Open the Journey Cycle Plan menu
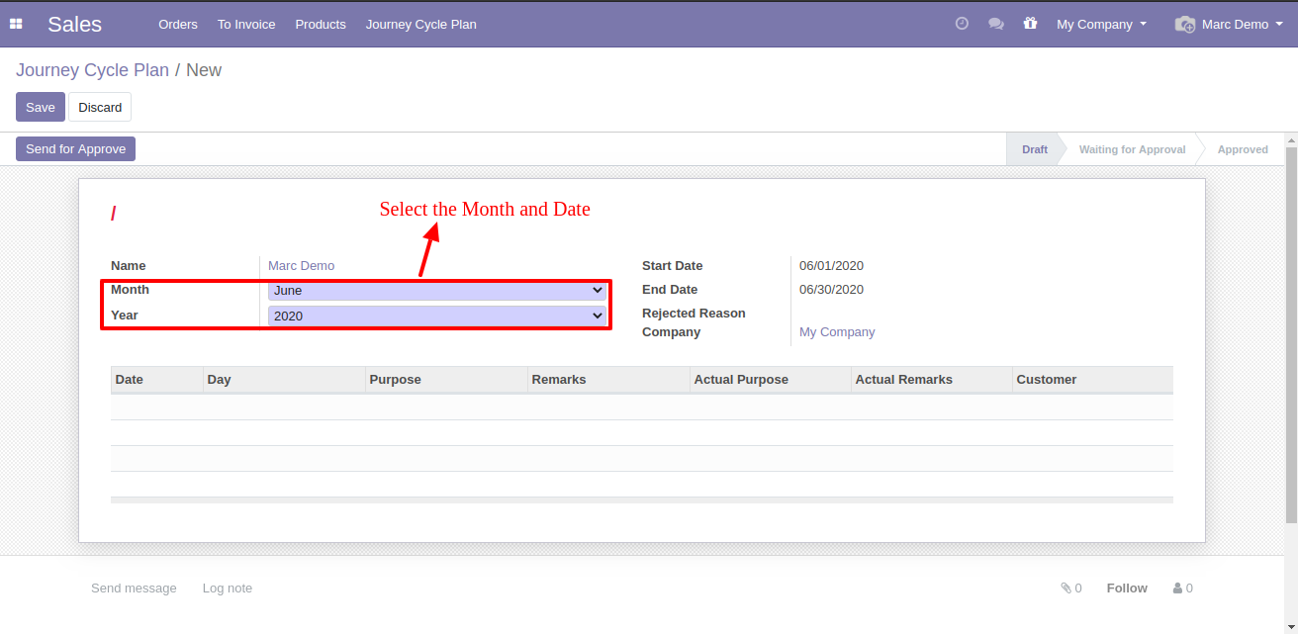 pos(421,24)
